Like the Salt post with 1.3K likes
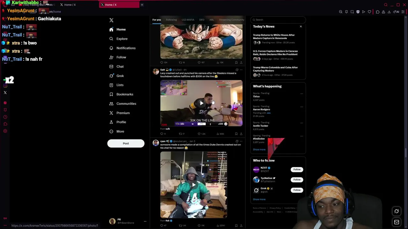Image resolution: width=408 pixels, height=229 pixels. point(201,134)
